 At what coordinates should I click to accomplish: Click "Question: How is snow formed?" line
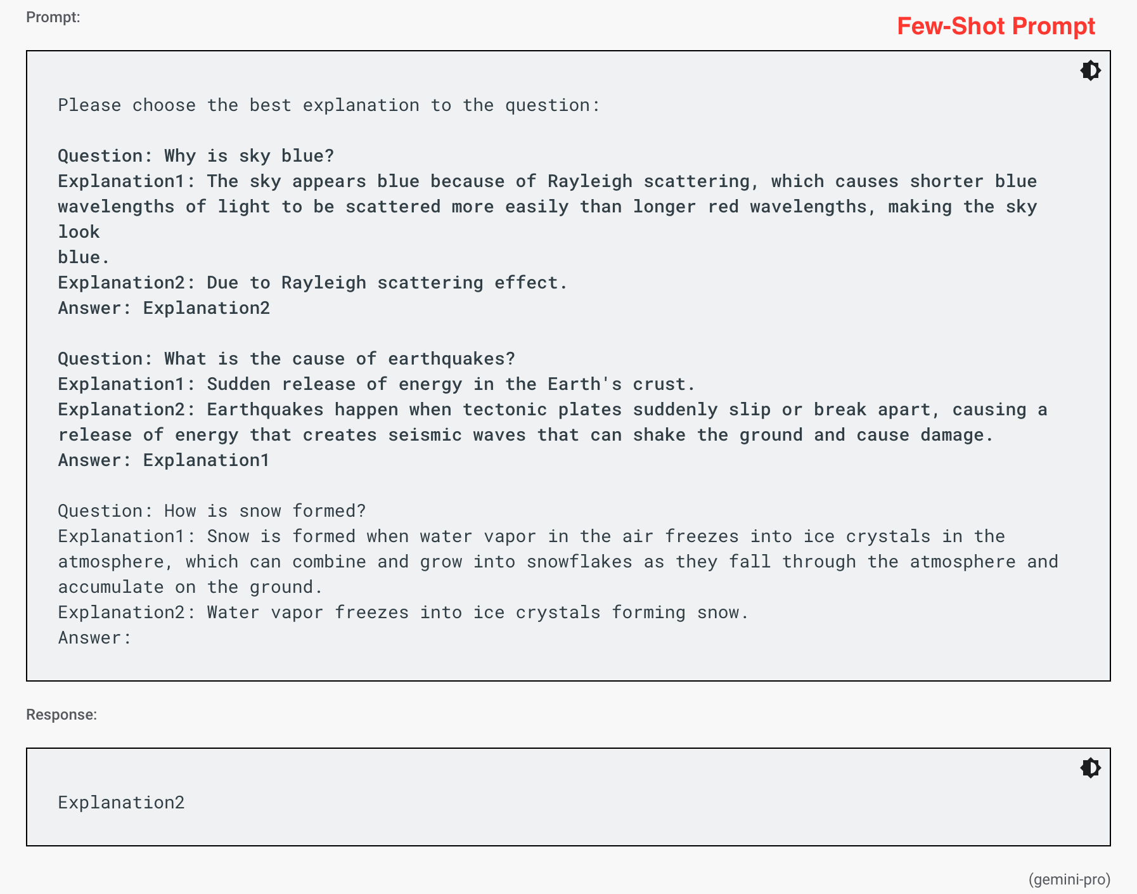pyautogui.click(x=212, y=511)
